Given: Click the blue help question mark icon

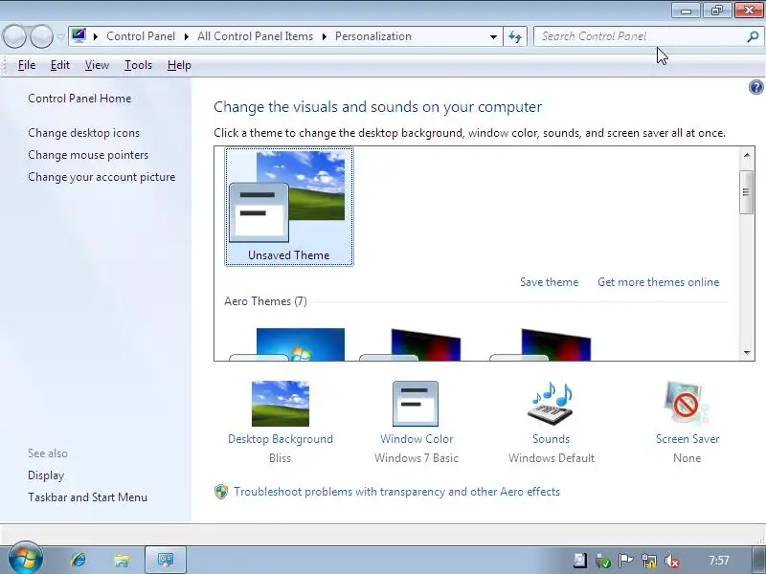Looking at the screenshot, I should coord(755,87).
